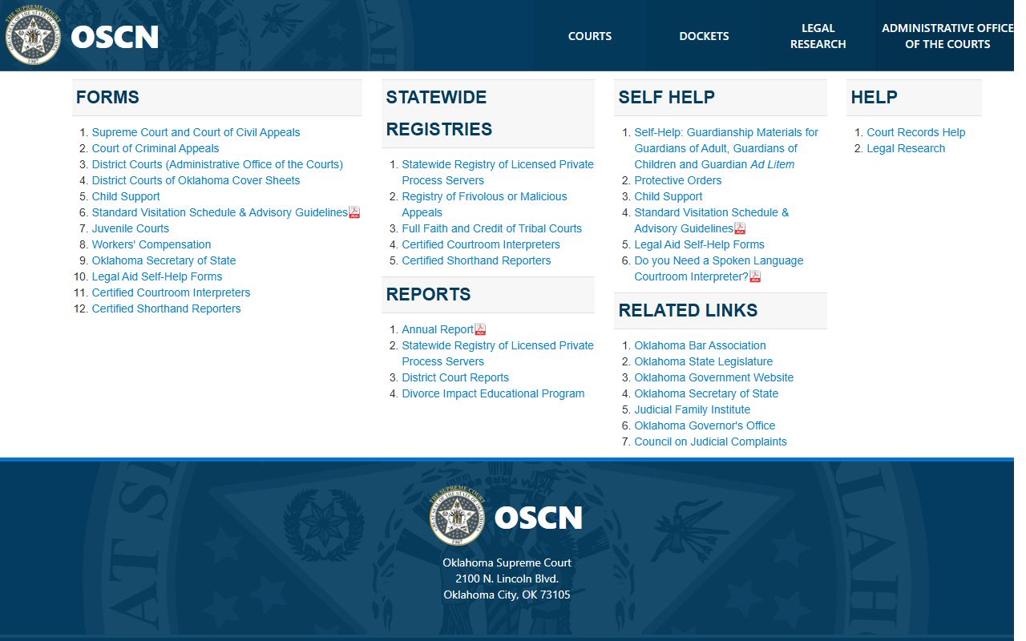
Task: Open Supreme Court and Court of Civil Appeals
Action: [x=196, y=132]
